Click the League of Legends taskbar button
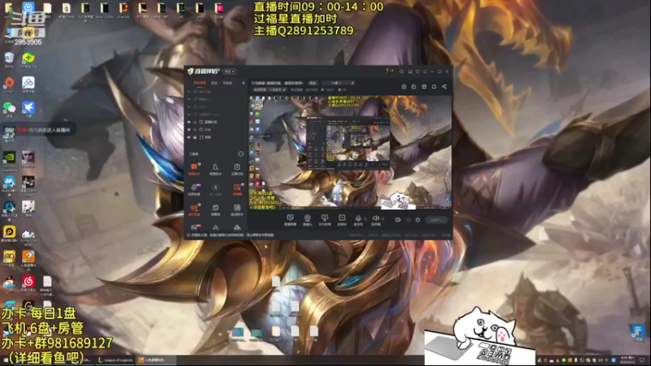The image size is (651, 366). click(x=116, y=359)
